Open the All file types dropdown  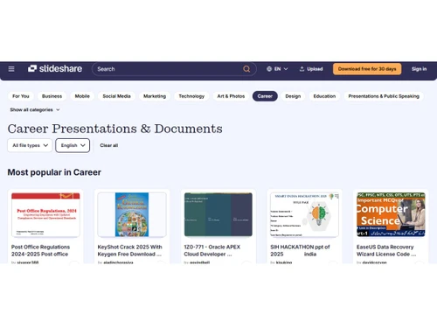pos(30,145)
